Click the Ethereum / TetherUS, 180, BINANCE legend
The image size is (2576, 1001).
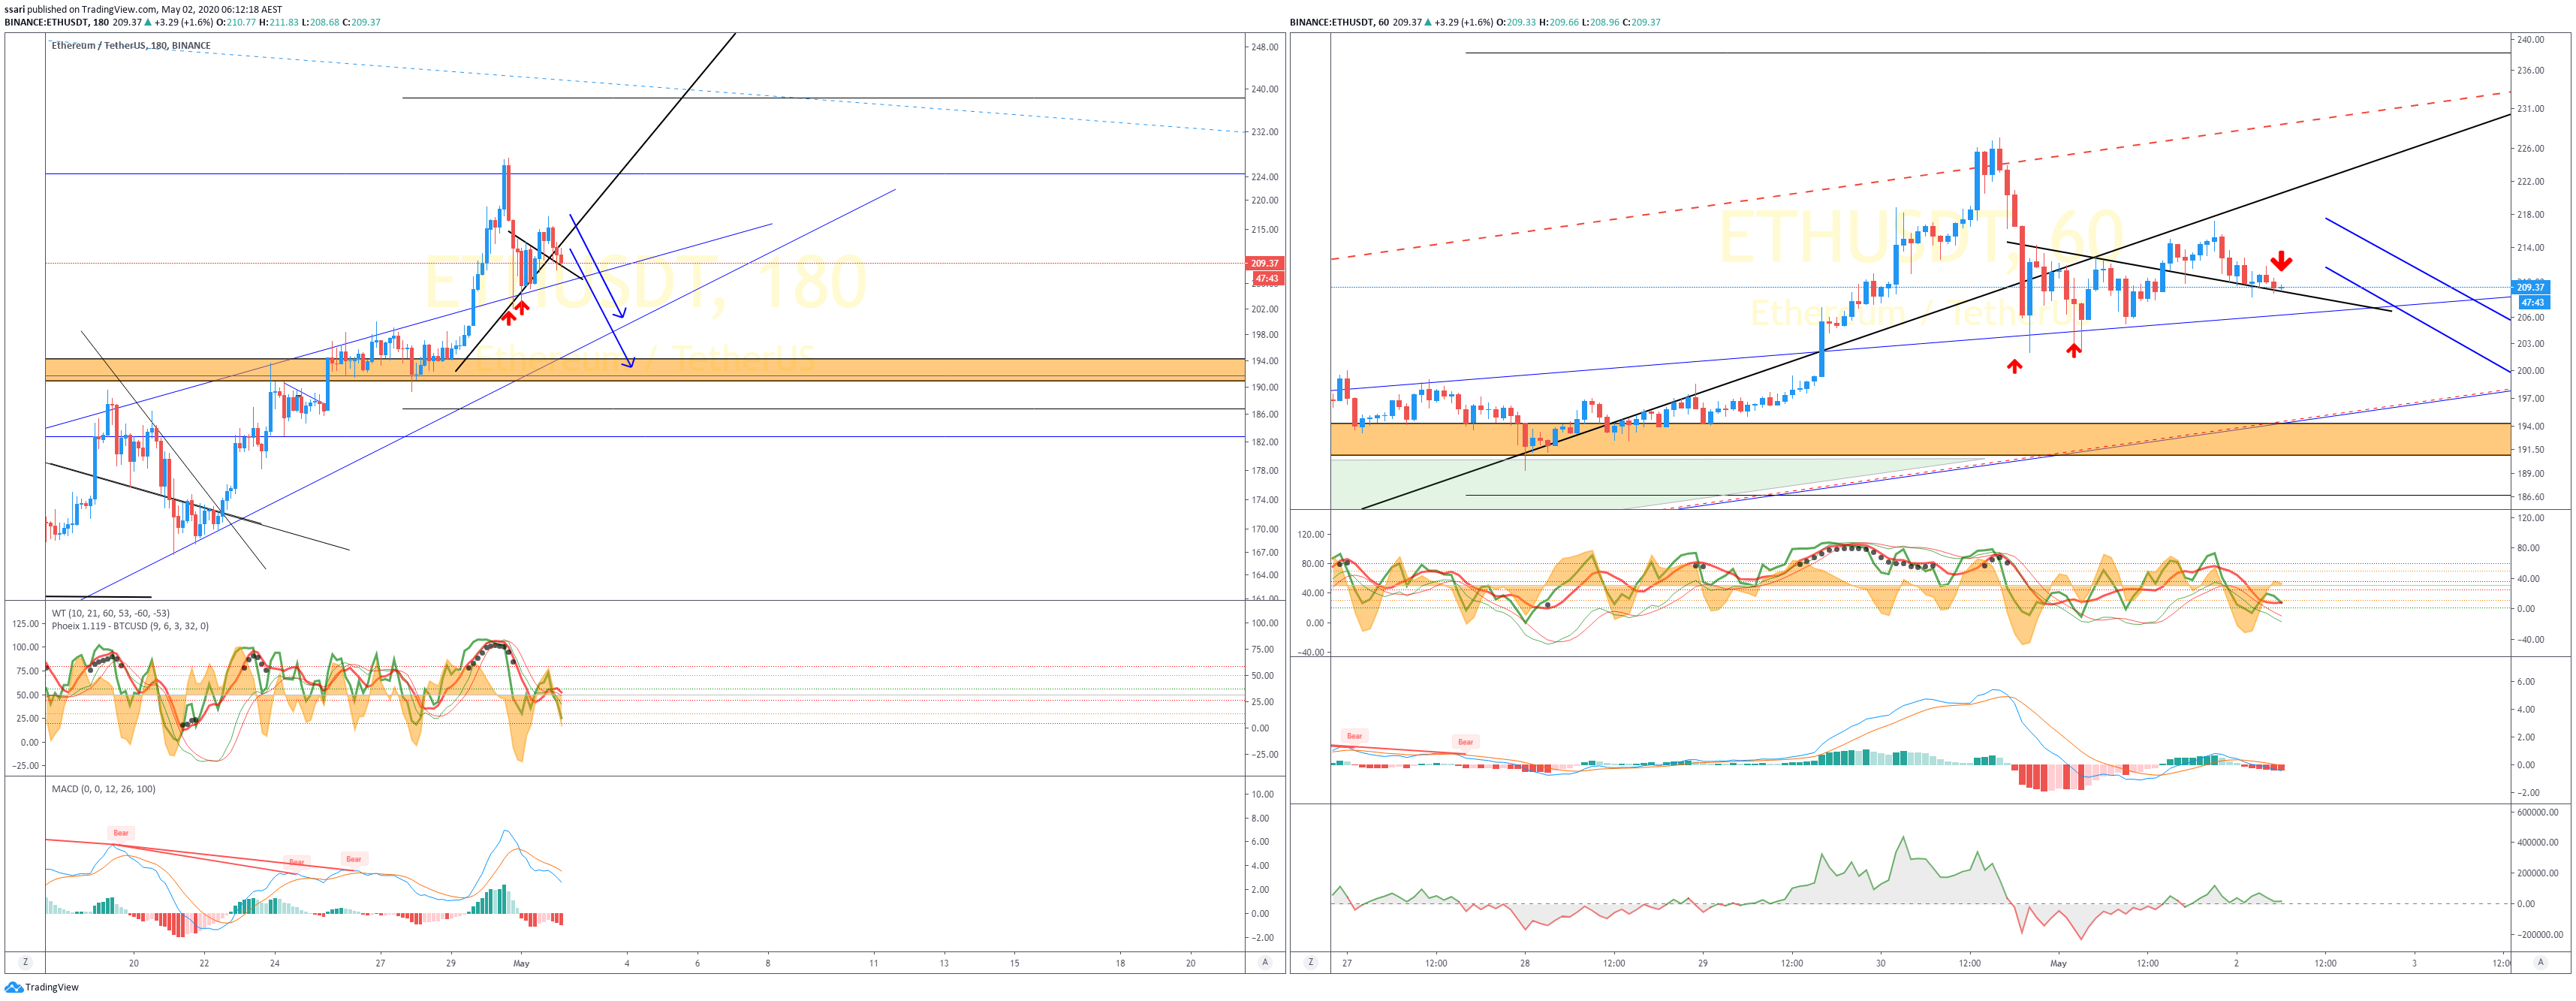pyautogui.click(x=131, y=45)
